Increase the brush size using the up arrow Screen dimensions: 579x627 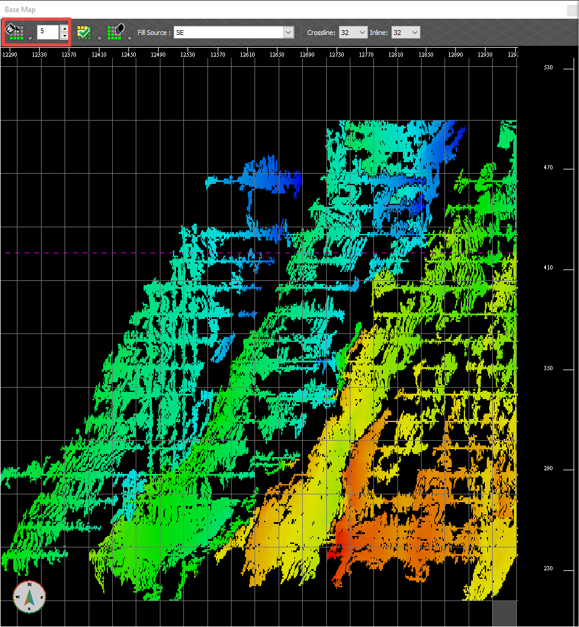(64, 27)
